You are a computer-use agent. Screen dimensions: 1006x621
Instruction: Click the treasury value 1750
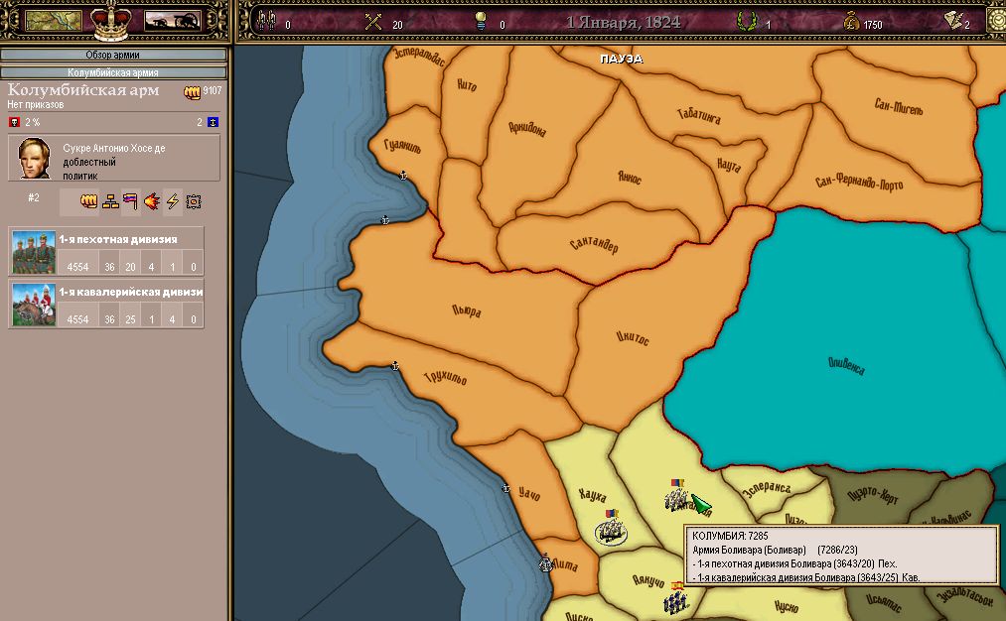873,25
